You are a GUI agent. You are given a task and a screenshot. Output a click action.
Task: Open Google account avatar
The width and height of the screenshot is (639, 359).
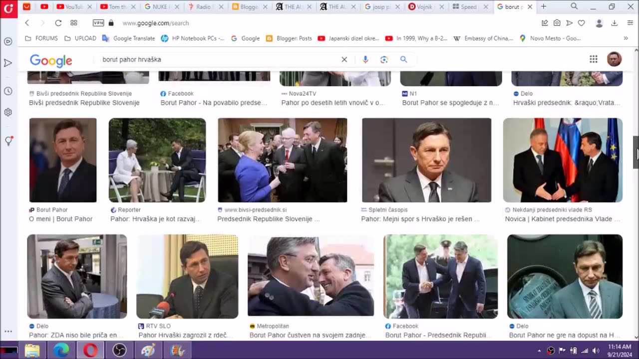(x=614, y=59)
